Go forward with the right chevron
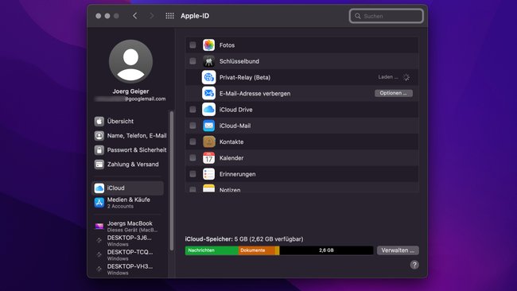This screenshot has width=517, height=291. pyautogui.click(x=151, y=16)
